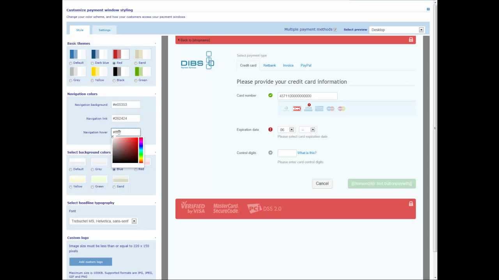Click the lock icon in top red bar

(x=411, y=40)
